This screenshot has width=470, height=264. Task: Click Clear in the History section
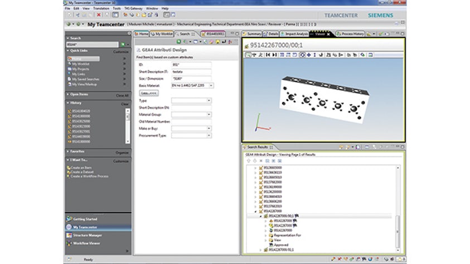125,104
